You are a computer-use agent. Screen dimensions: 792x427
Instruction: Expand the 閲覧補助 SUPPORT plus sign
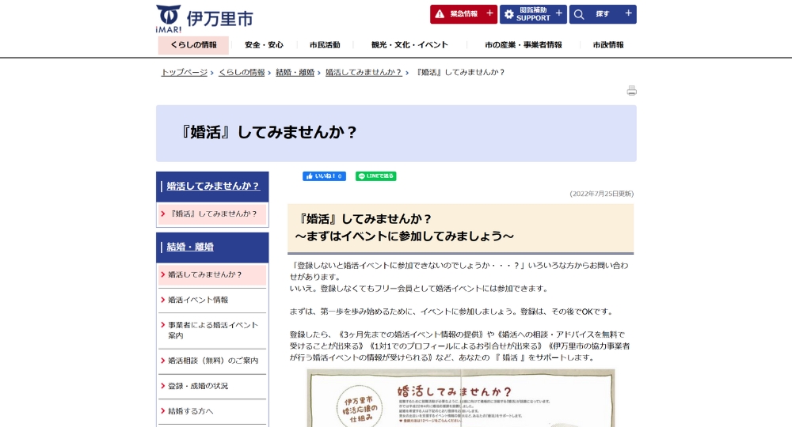coord(558,13)
